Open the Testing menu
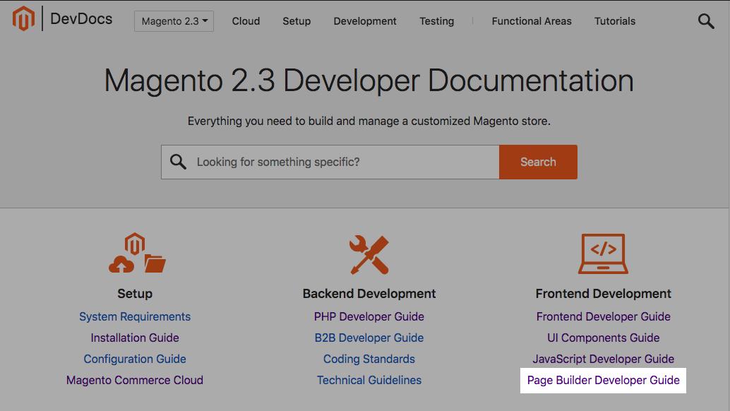Image resolution: width=730 pixels, height=411 pixels. [437, 21]
